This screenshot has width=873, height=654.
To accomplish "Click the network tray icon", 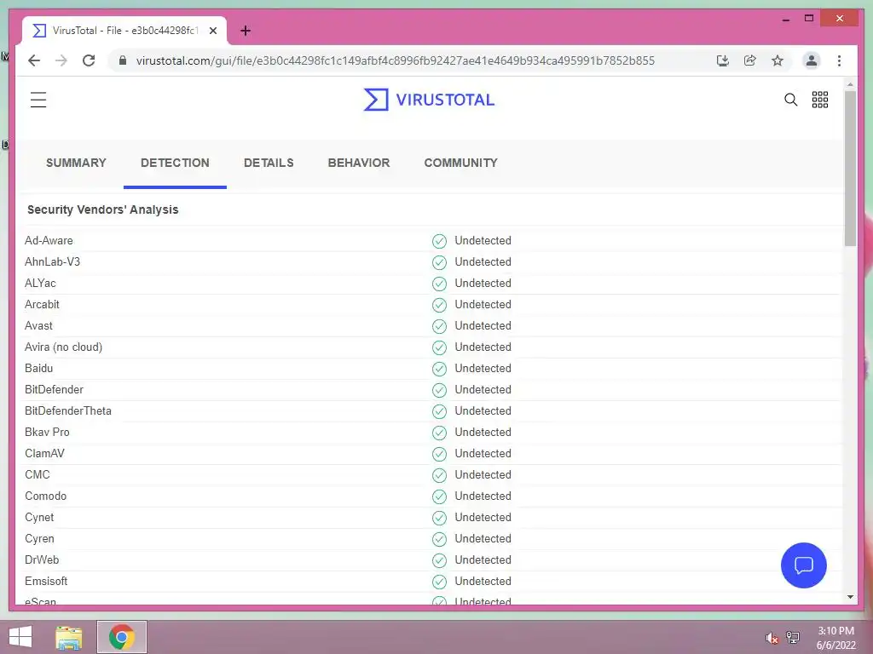I will click(x=792, y=637).
